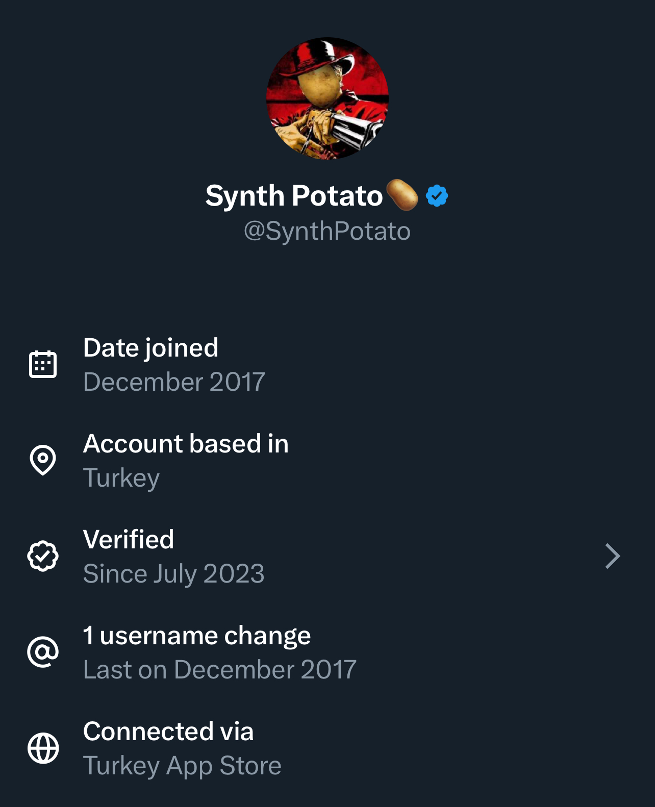The width and height of the screenshot is (655, 807).
Task: Click the calendar icon for Date joined
Action: point(43,364)
